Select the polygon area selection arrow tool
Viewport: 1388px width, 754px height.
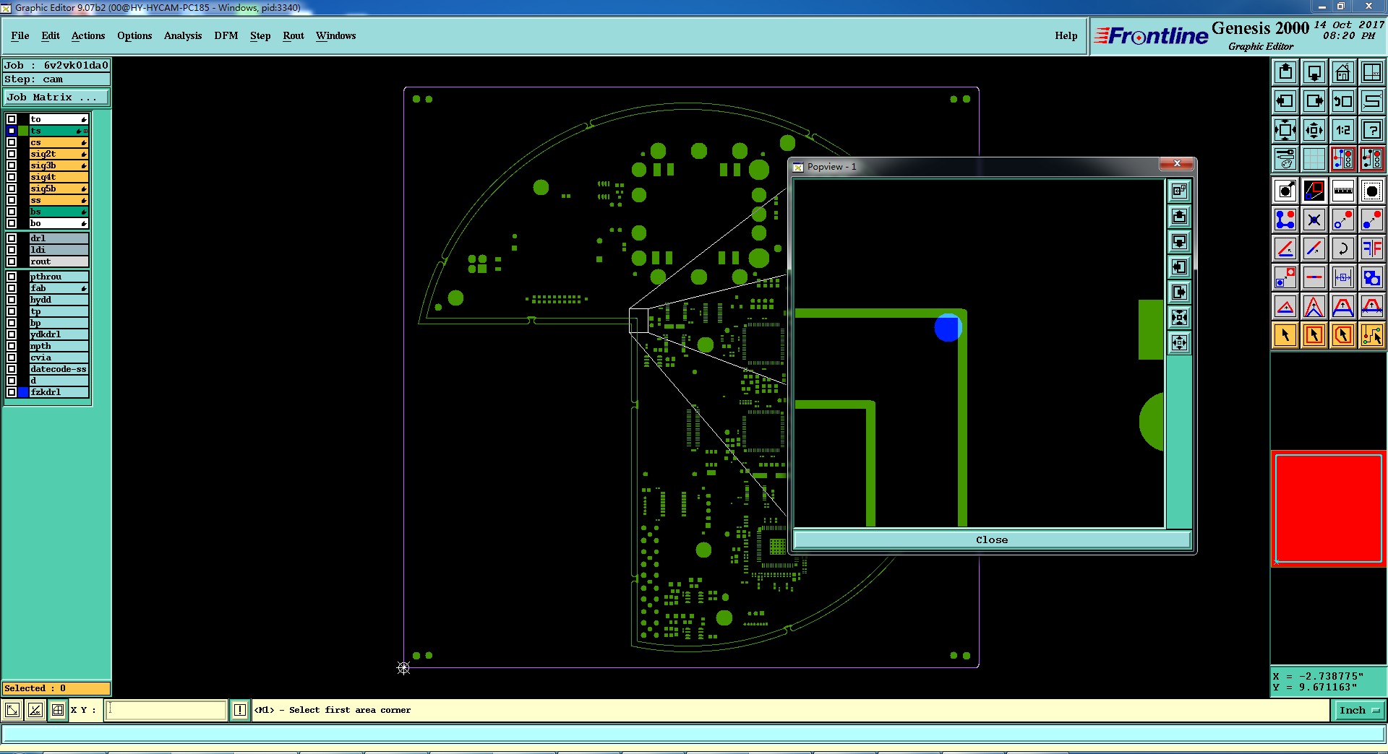pos(1343,335)
